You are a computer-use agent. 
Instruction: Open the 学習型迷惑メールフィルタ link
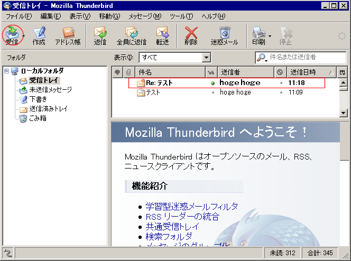tap(191, 206)
